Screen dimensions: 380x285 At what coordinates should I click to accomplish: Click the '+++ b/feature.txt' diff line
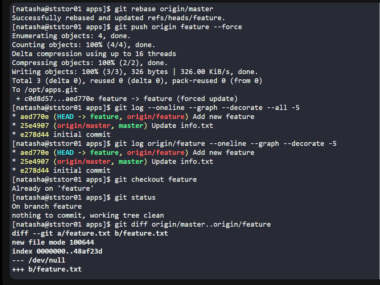pyautogui.click(x=47, y=269)
